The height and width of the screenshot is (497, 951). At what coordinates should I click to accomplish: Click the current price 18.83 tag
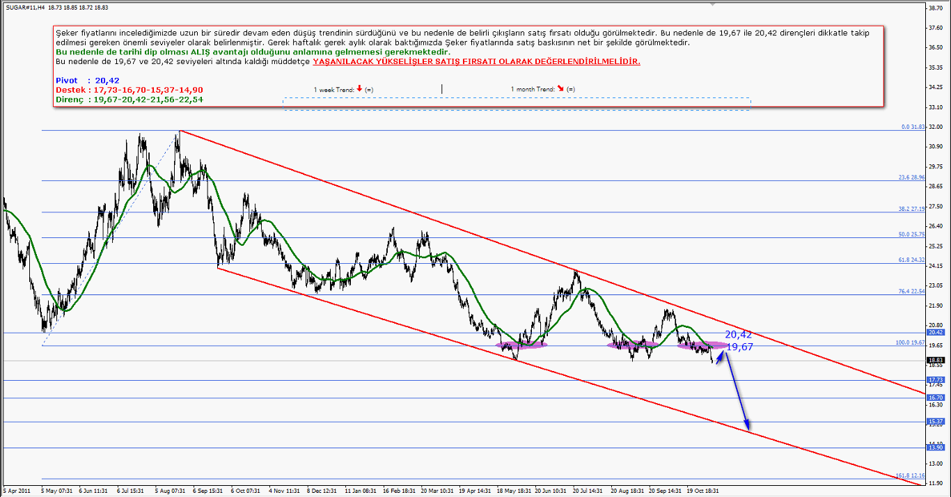click(934, 360)
